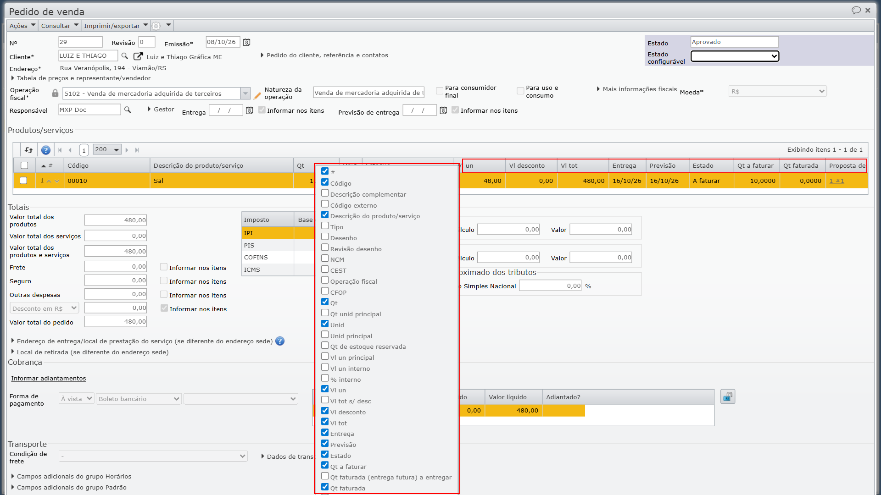Search for a client with magnifier icon

[125, 56]
